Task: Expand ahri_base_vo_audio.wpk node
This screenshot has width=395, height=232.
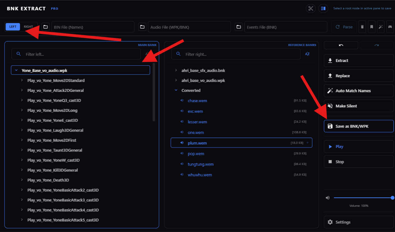Action: tap(176, 80)
